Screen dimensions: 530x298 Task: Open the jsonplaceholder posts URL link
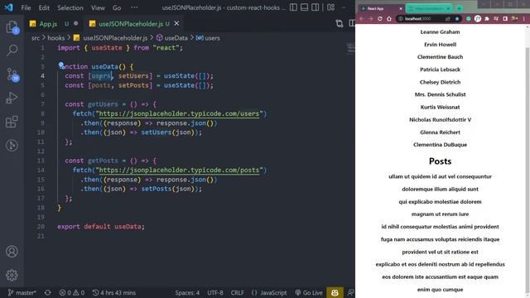coord(179,171)
